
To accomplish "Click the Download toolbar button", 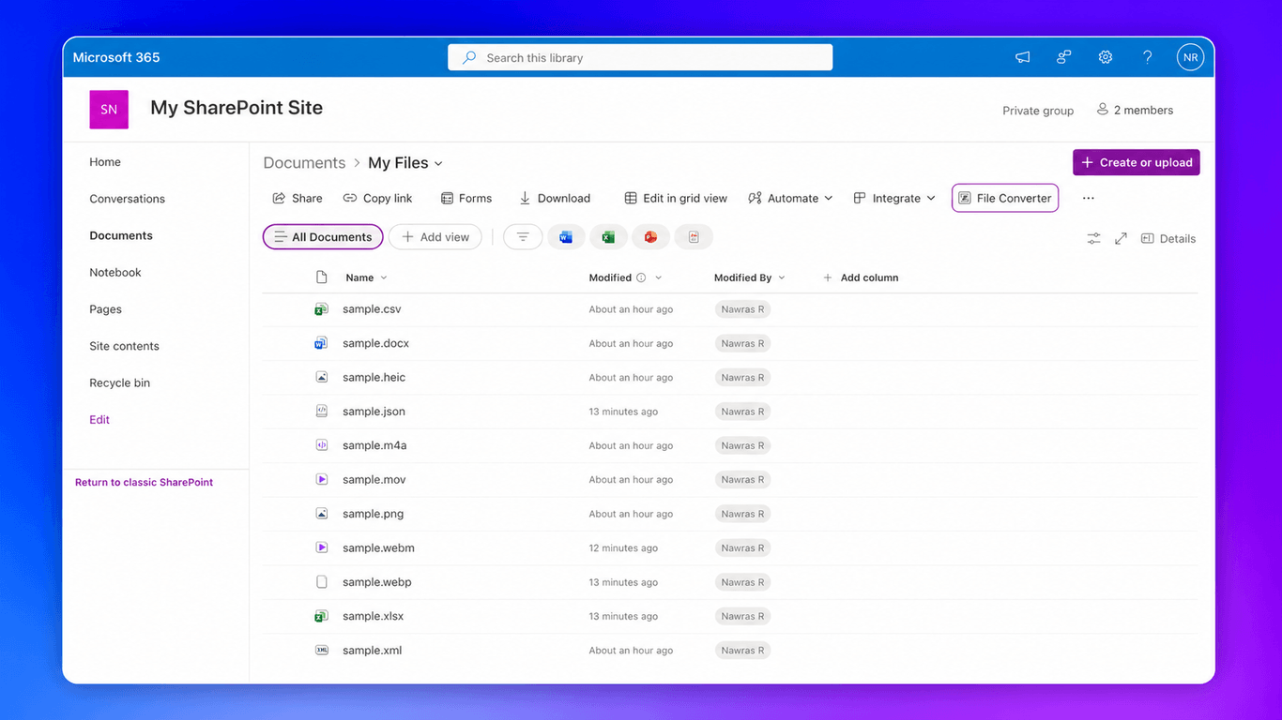I will (555, 198).
